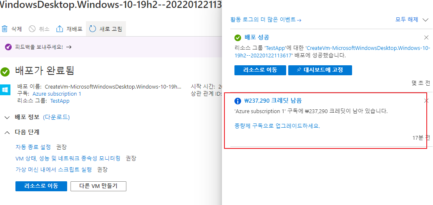The width and height of the screenshot is (433, 205).
Task: Click the Redeploy (재배포) upload icon
Action: tap(60, 29)
